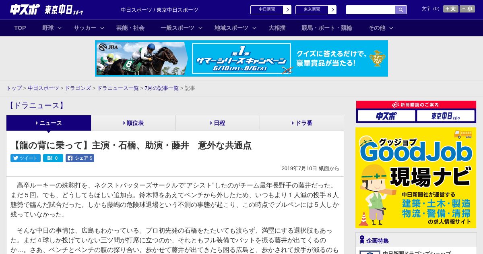
Task: Open the 中日新聞 link button
Action: coord(267,10)
